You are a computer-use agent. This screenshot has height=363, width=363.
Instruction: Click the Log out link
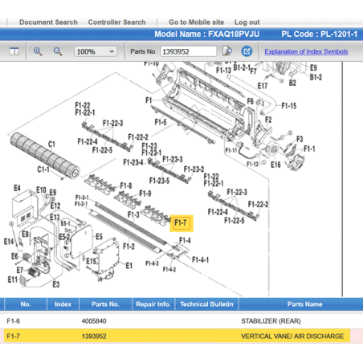pyautogui.click(x=247, y=22)
